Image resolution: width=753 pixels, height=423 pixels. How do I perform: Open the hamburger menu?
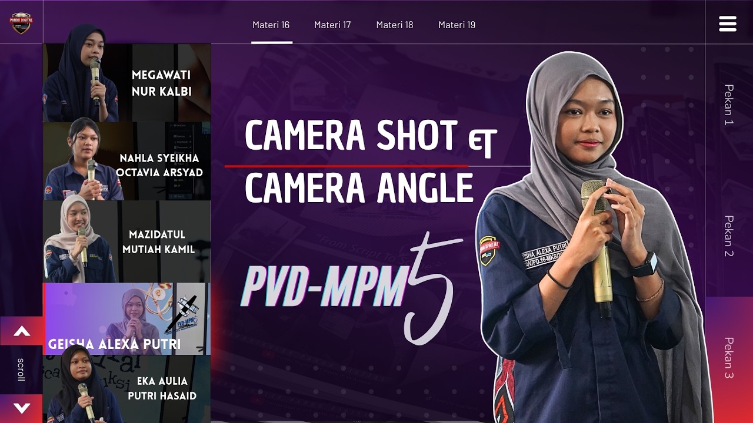pyautogui.click(x=728, y=23)
